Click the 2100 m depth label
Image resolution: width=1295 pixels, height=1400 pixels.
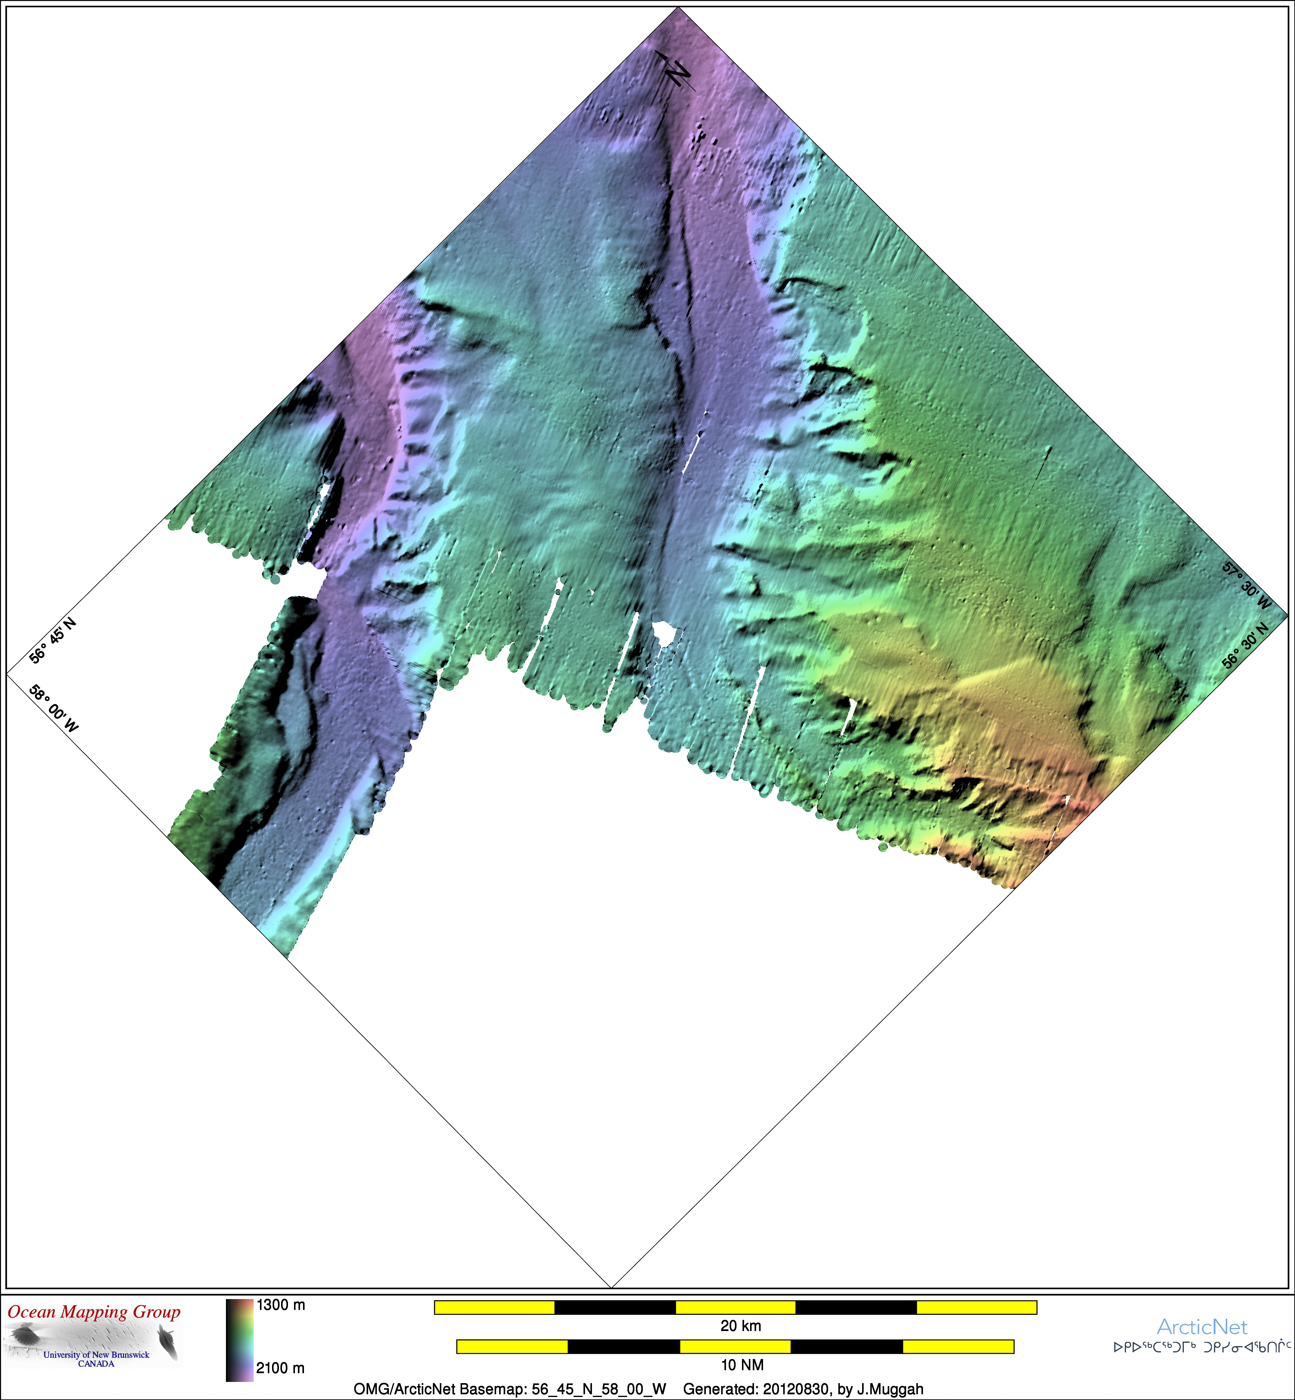[280, 1368]
